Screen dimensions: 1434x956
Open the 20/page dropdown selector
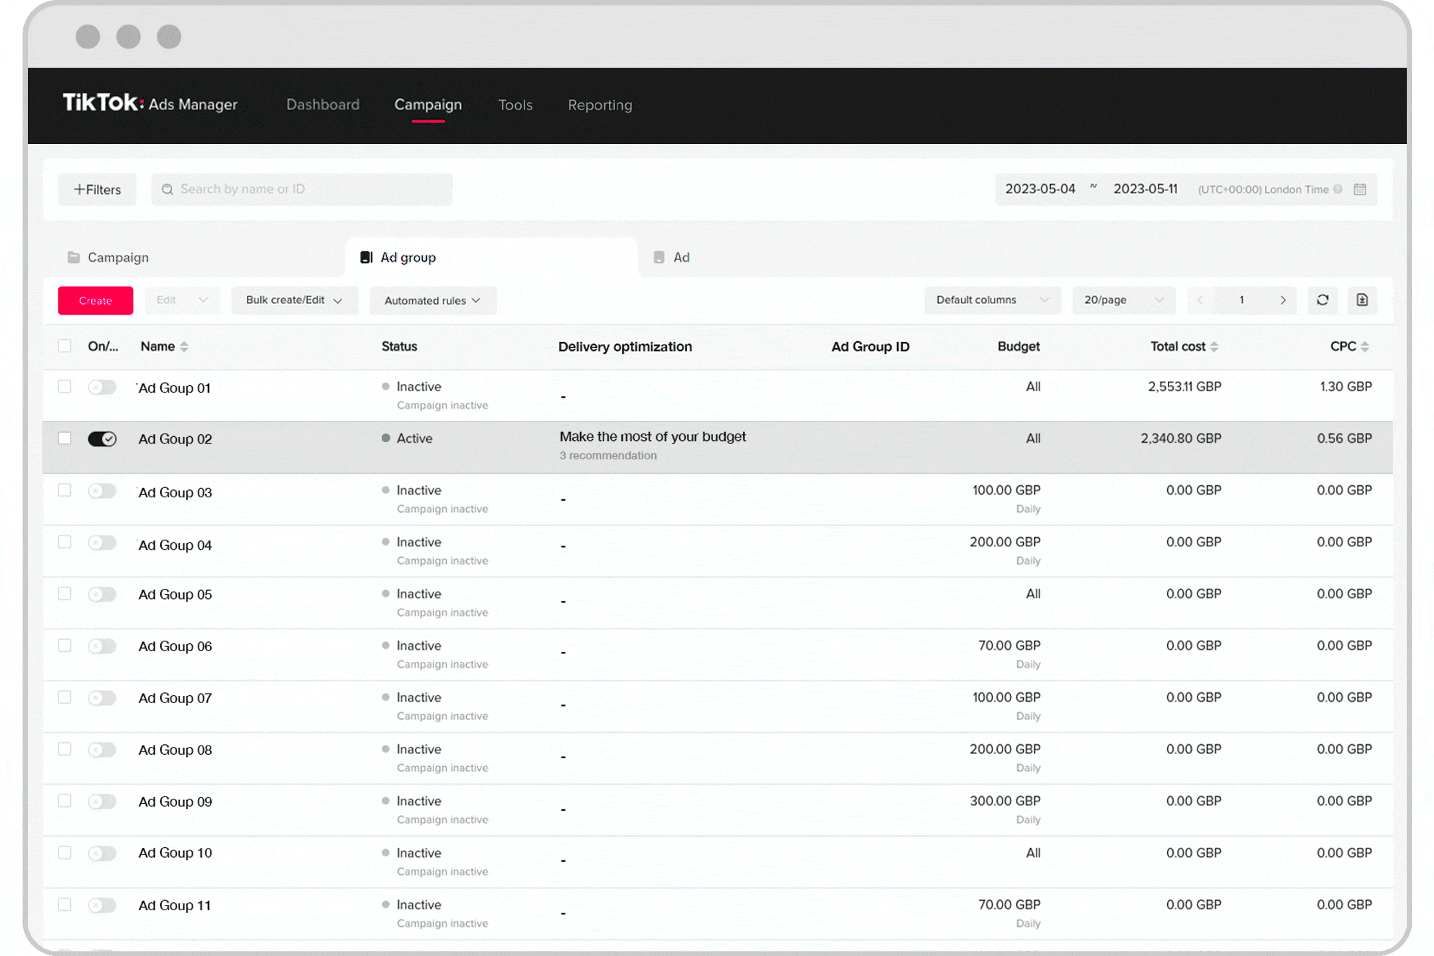(1121, 300)
